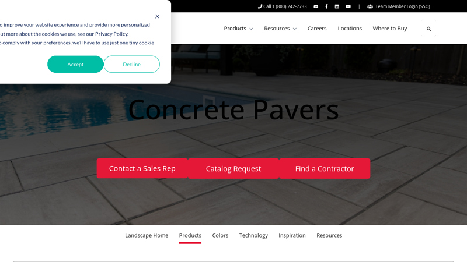This screenshot has width=467, height=262.
Task: Click the Team Member Login (SSO) link
Action: click(x=399, y=6)
